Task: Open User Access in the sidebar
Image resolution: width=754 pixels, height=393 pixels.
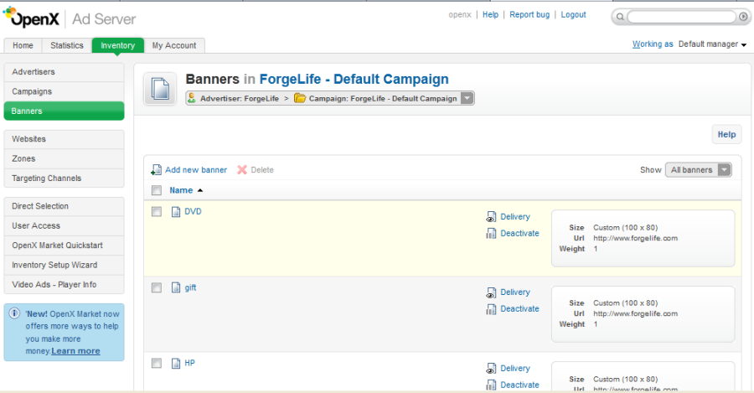Action: (64, 225)
